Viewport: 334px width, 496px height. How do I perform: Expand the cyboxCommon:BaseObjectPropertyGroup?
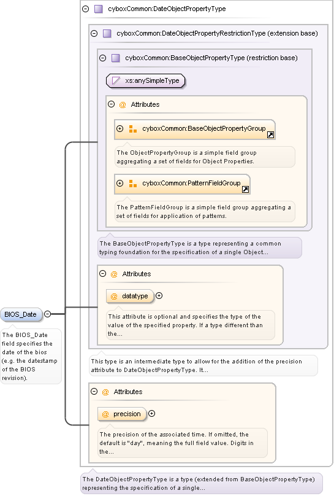pos(120,128)
